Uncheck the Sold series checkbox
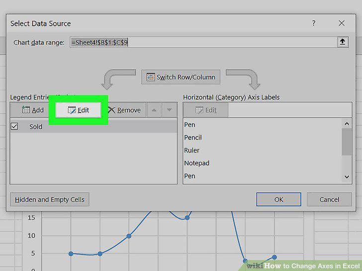This screenshot has height=271, width=362. (14, 126)
